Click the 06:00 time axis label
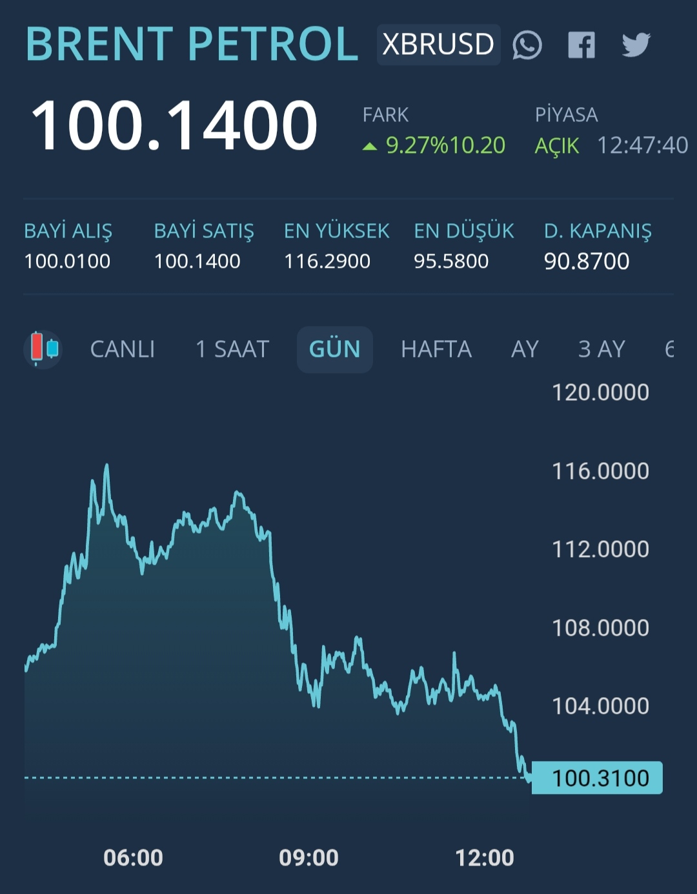This screenshot has width=697, height=894. 134,857
